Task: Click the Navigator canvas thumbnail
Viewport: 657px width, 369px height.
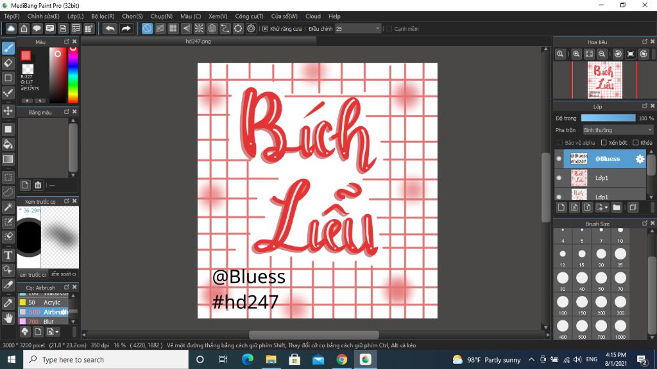Action: [604, 80]
